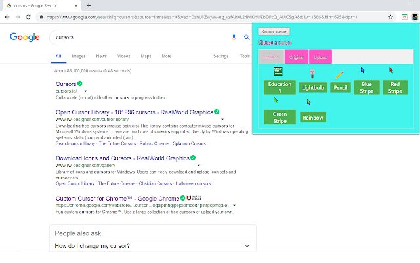This screenshot has height=263, width=420.
Task: Open the search Tools option
Action: coord(245,56)
